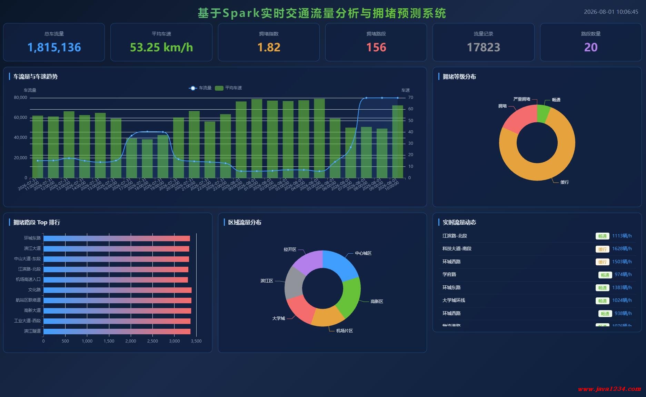
Task: Click the 2026-08-01 10:00:00 speed bar
Action: tap(398, 142)
